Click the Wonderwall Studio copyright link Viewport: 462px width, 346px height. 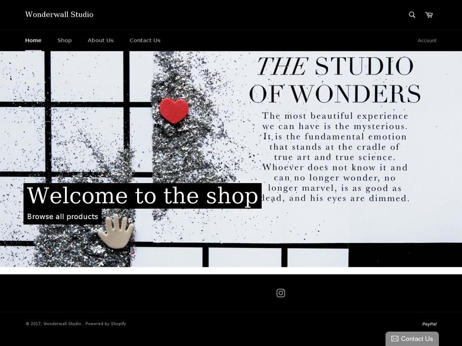[63, 324]
